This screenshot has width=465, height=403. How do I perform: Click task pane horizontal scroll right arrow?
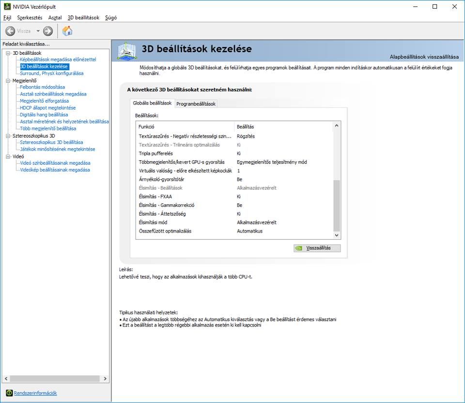tap(105, 379)
